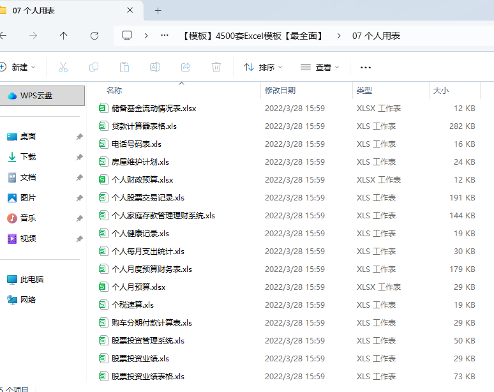Open the 排序 sort dropdown
The height and width of the screenshot is (392, 494).
coord(263,68)
